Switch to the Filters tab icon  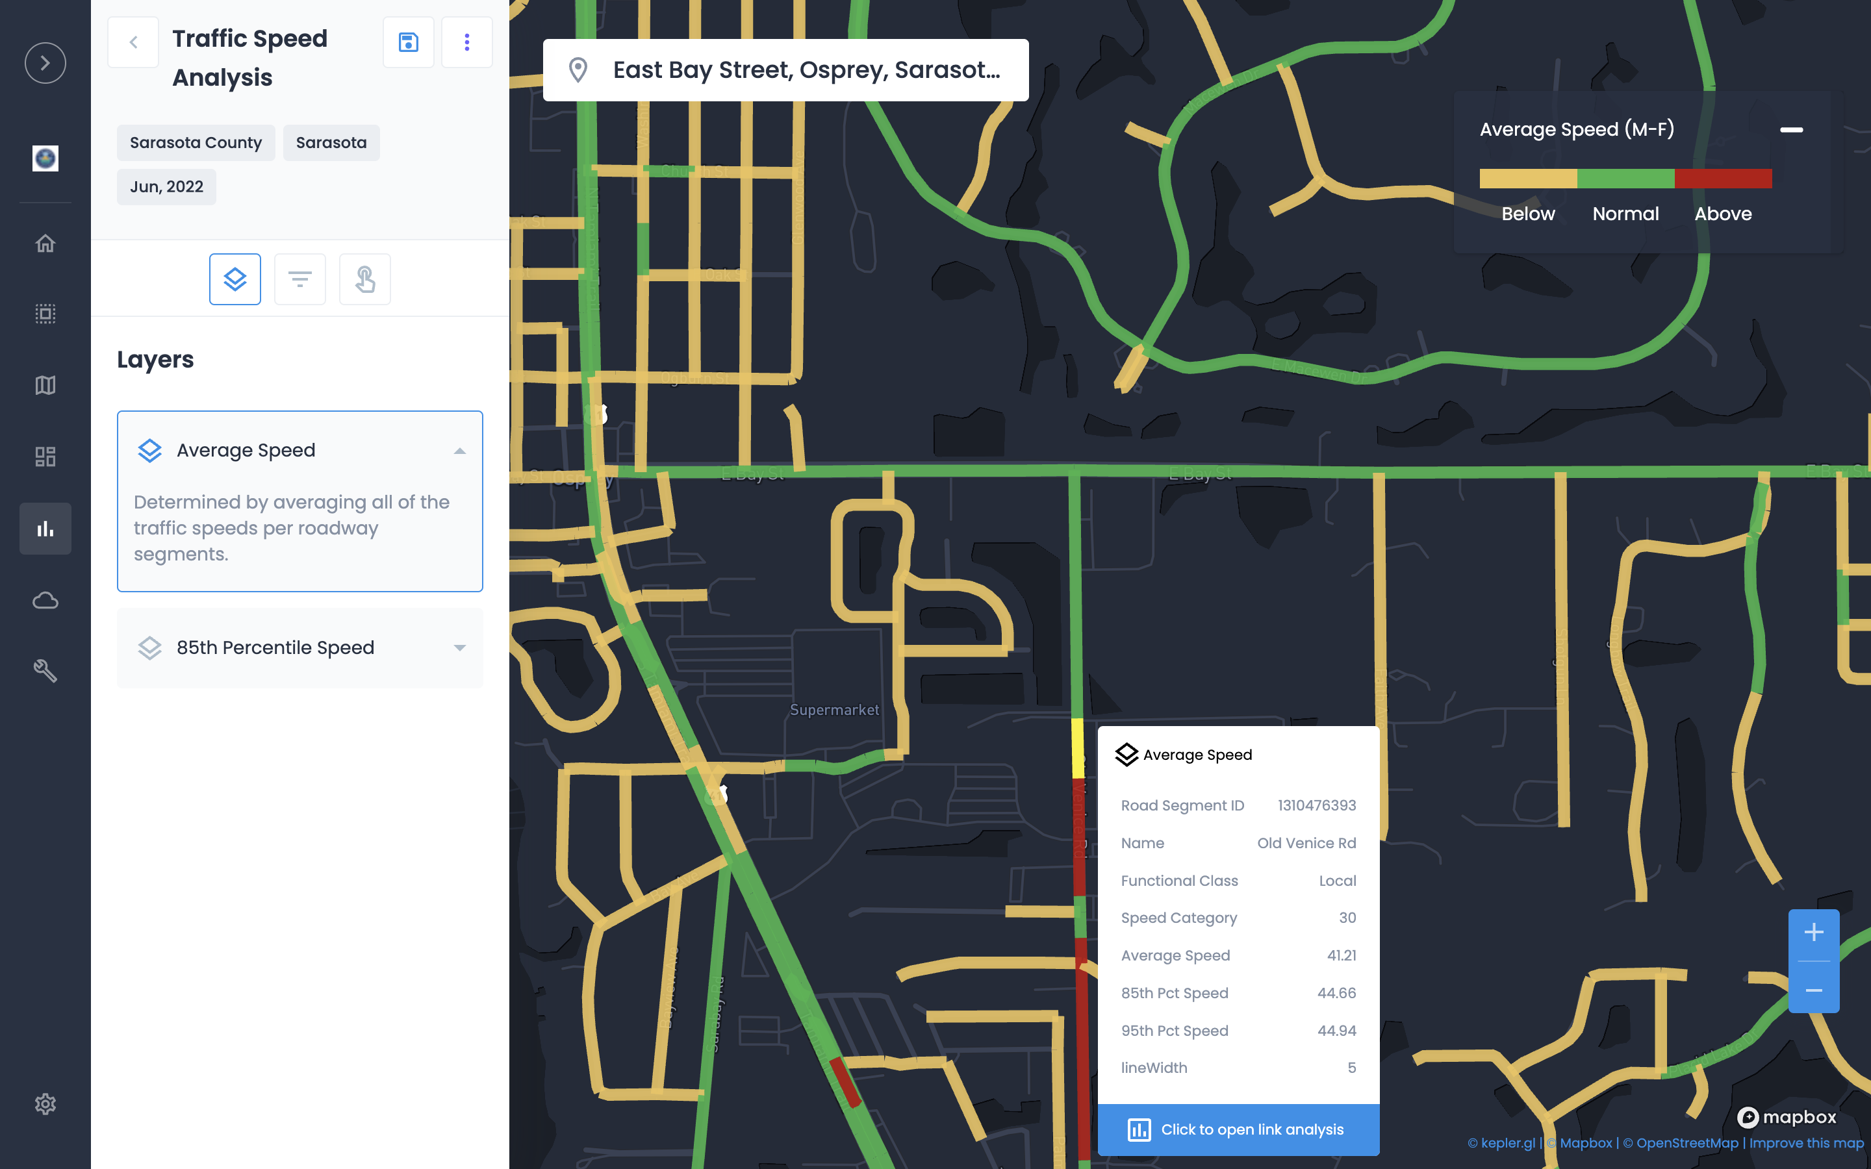pos(300,279)
